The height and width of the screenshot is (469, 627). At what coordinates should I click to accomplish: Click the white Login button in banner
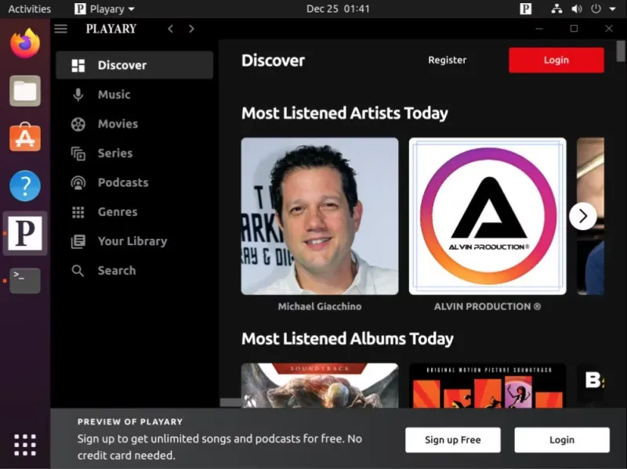click(x=562, y=440)
